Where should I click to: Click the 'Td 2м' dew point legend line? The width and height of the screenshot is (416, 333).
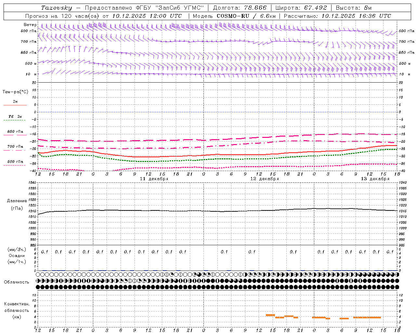pyautogui.click(x=15, y=120)
